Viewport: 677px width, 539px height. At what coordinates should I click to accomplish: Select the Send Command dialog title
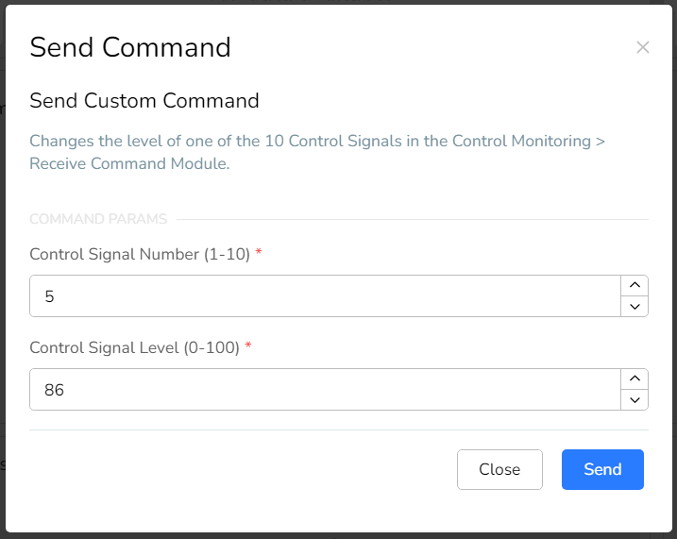(x=130, y=47)
